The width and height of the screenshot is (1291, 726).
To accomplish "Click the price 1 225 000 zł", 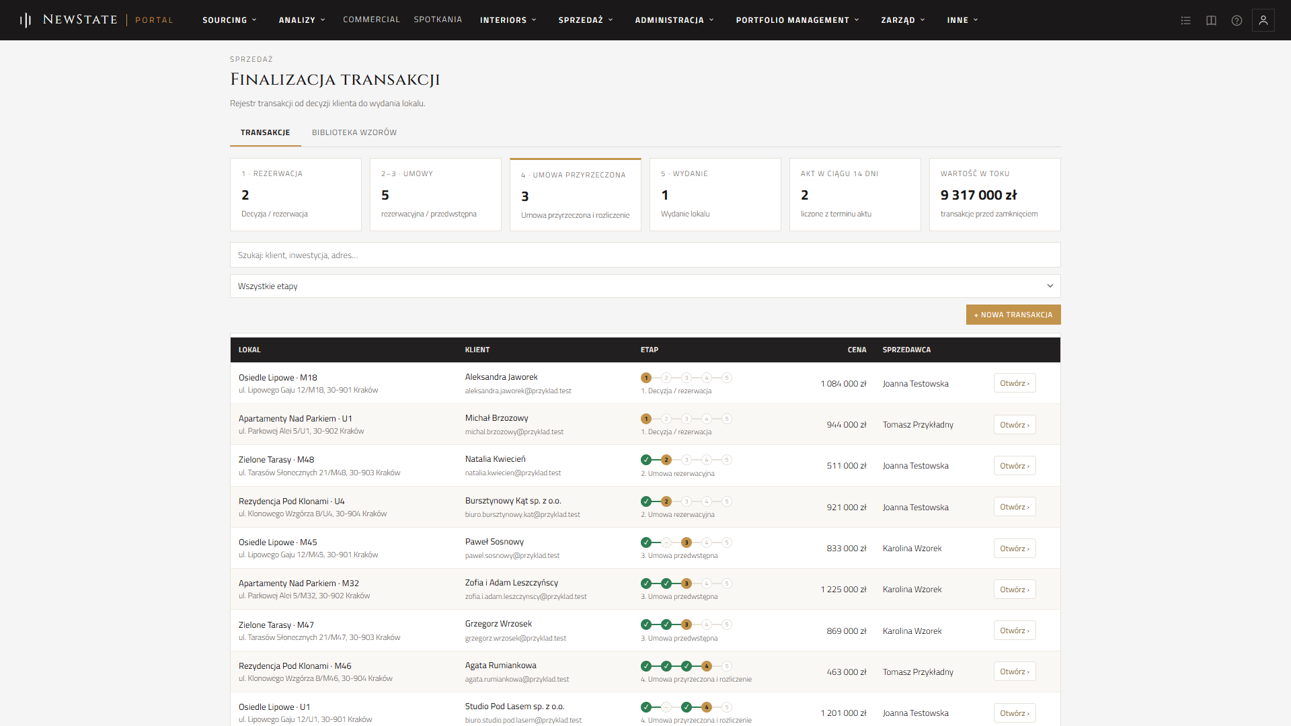I will tap(843, 590).
